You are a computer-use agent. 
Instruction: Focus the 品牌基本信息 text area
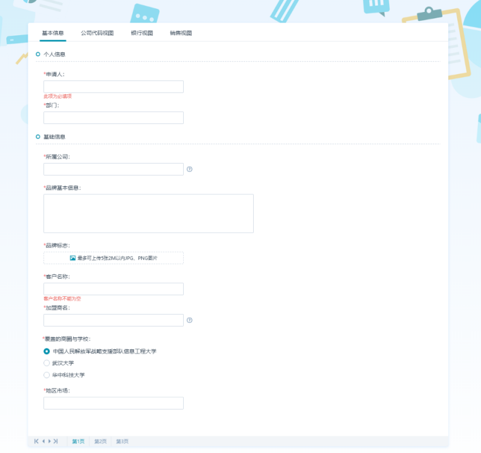pos(148,213)
